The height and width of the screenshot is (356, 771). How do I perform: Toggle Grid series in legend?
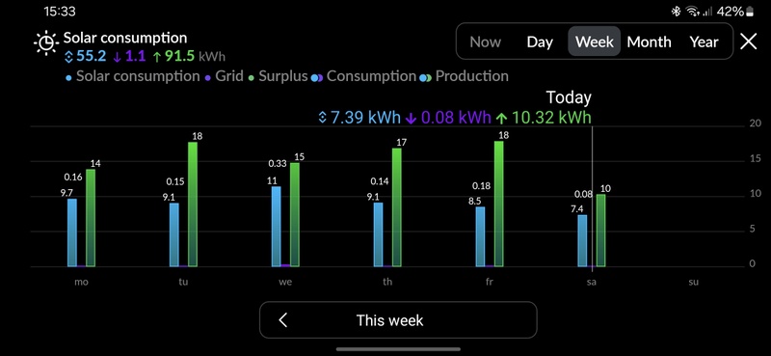point(225,76)
